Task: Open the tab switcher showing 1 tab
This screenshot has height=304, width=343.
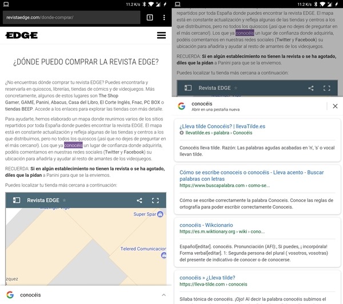Action: 150,18
